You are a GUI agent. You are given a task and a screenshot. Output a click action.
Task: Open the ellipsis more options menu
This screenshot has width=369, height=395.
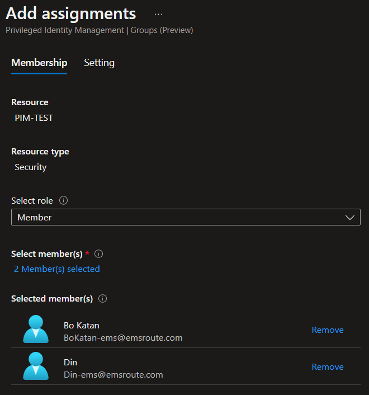(x=158, y=14)
